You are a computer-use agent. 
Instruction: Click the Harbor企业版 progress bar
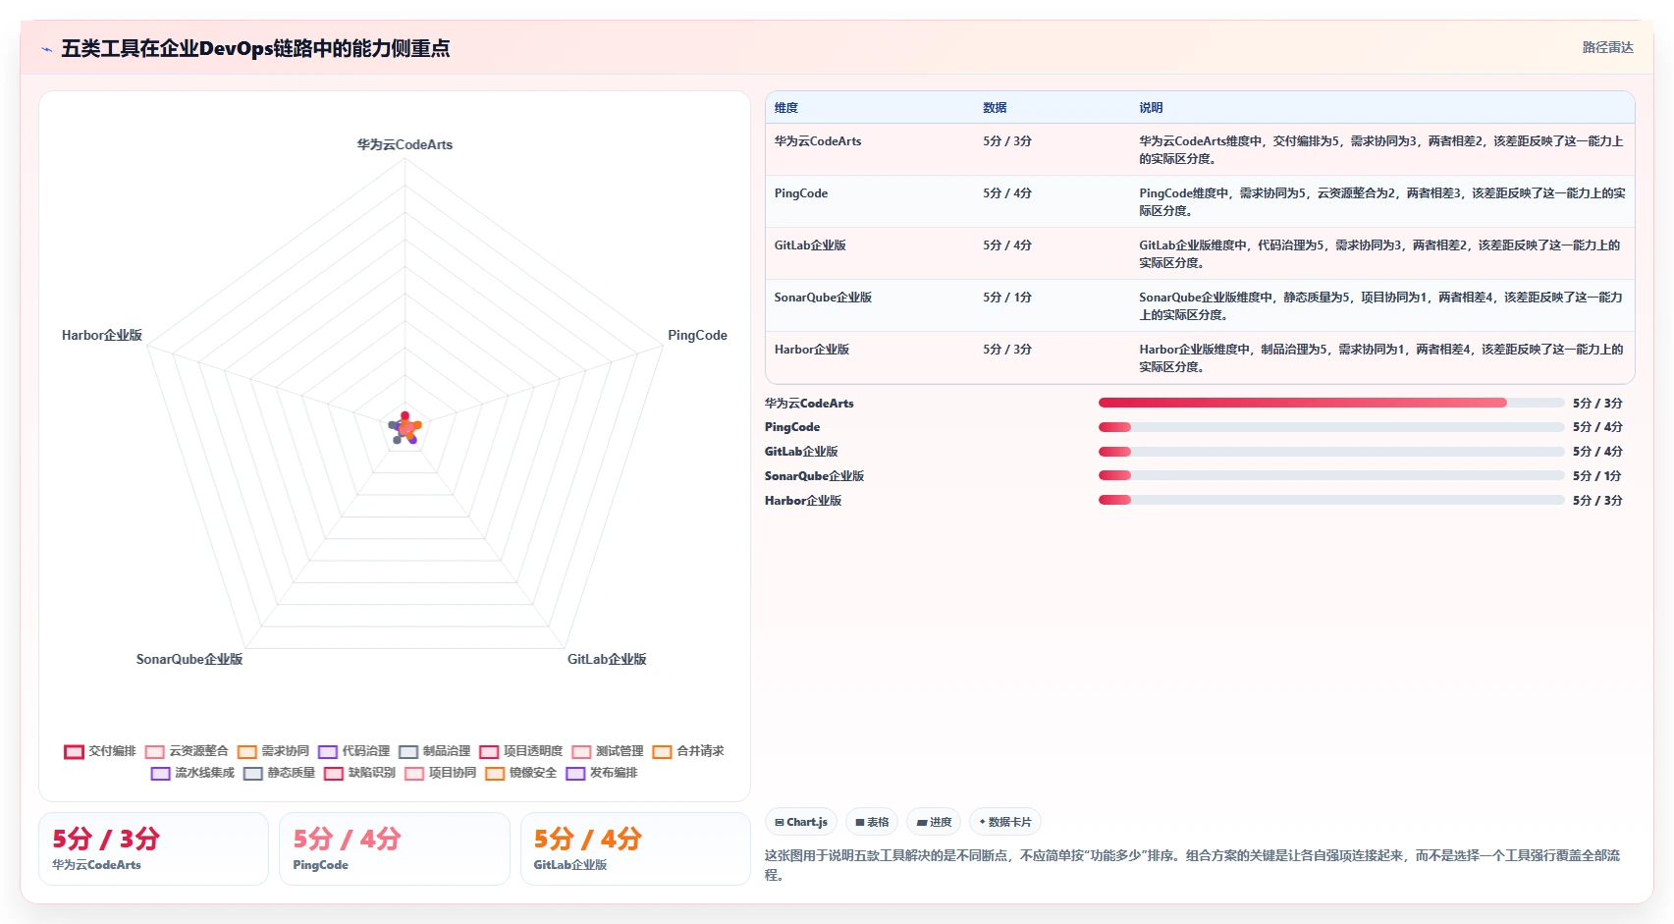pyautogui.click(x=1331, y=500)
